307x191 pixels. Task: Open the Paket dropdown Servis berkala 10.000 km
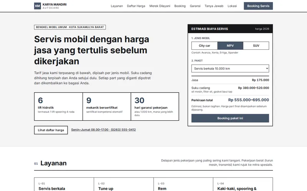pos(230,69)
